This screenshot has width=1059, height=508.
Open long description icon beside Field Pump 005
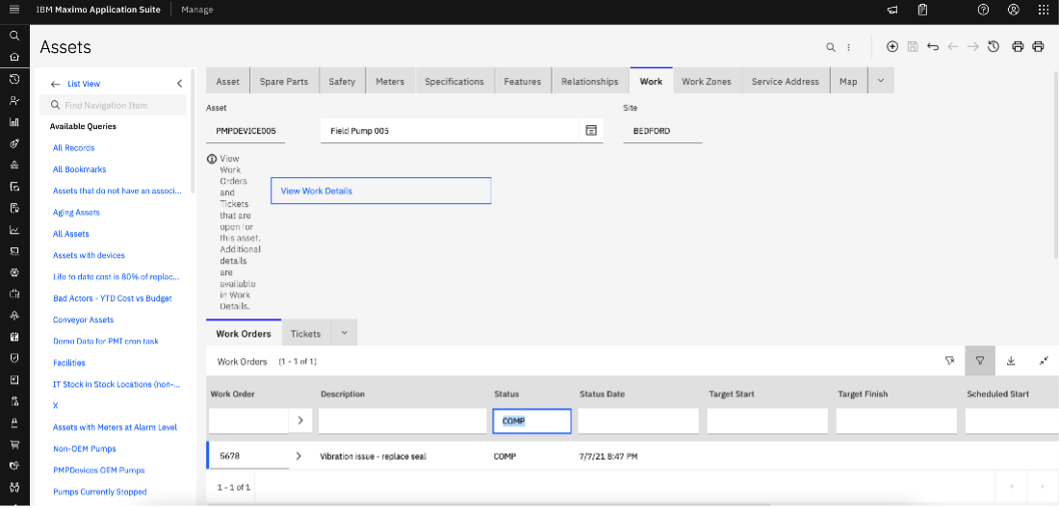(x=591, y=131)
